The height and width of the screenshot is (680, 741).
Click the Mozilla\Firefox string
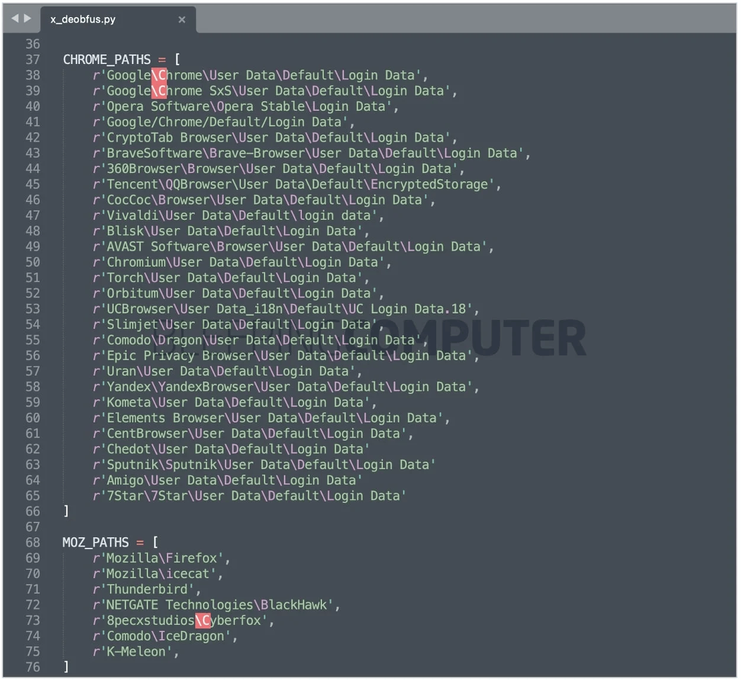(159, 558)
